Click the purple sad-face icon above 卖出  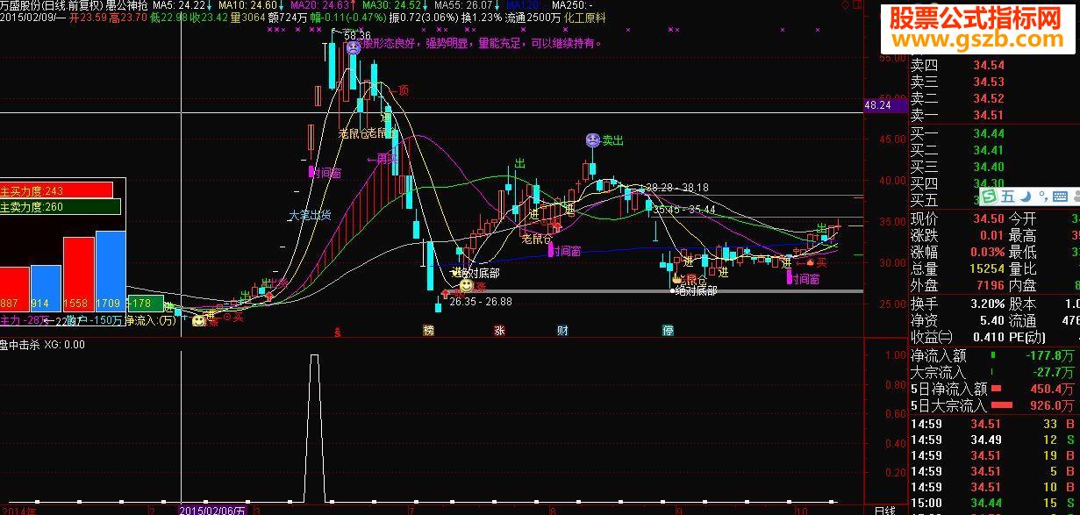[x=593, y=139]
